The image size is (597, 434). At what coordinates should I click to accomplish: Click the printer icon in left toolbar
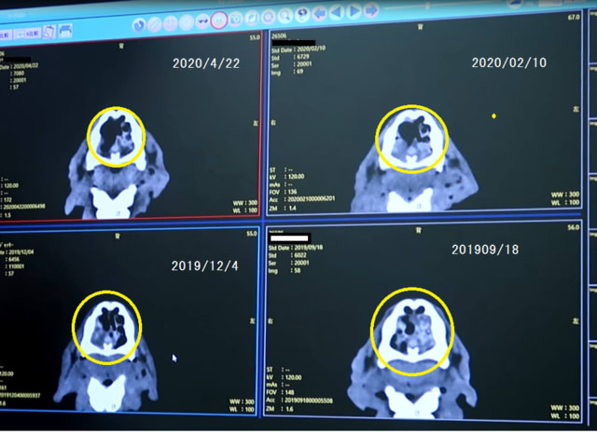tap(65, 31)
